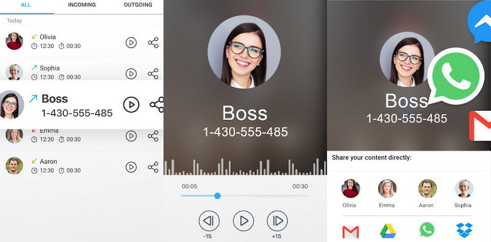Screen dimensions: 491x242
Task: Skip forward 15 seconds
Action: click(277, 221)
